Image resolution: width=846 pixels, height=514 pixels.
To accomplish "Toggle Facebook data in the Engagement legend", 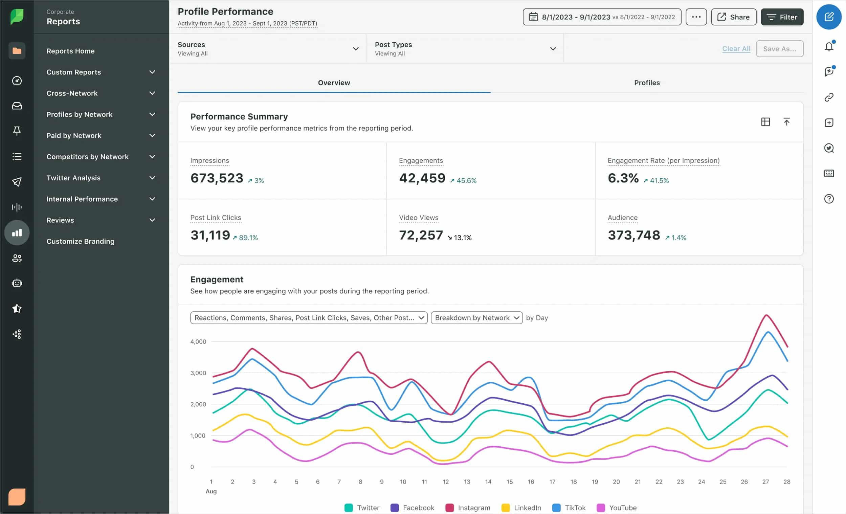I will click(x=394, y=508).
